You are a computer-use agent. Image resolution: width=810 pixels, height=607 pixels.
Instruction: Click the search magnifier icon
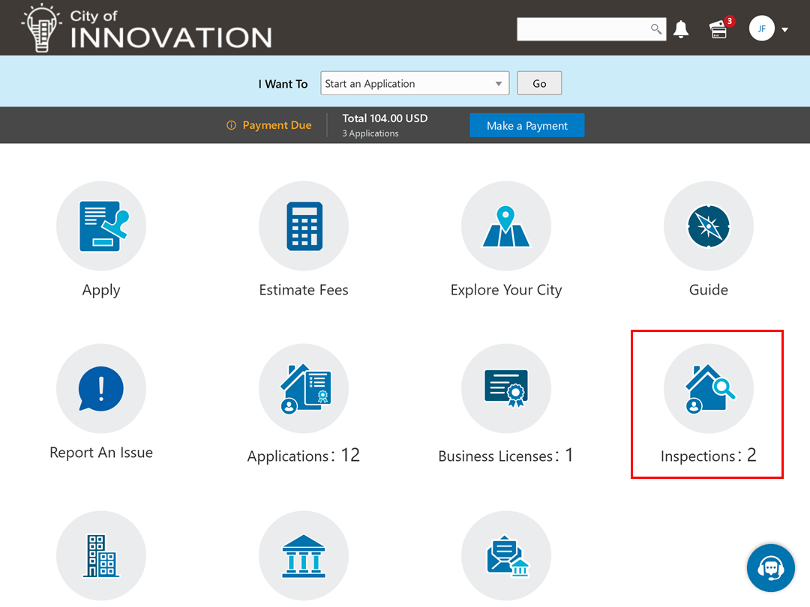(655, 29)
